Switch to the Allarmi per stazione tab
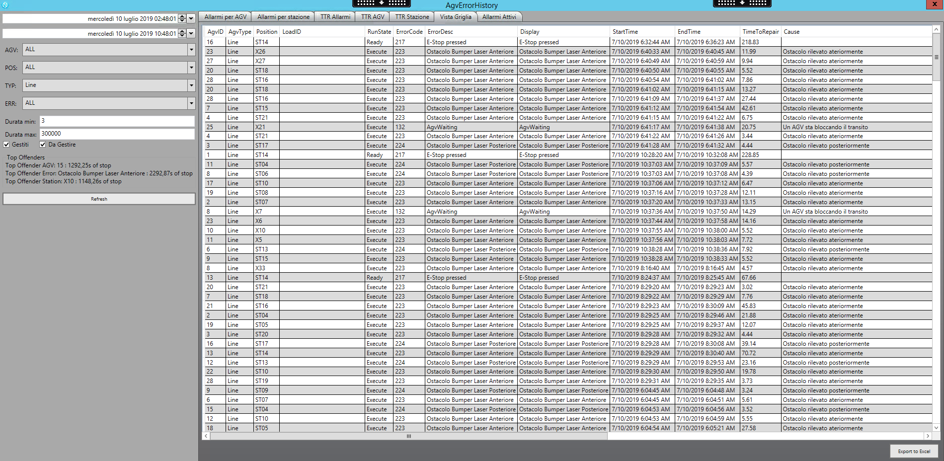The width and height of the screenshot is (944, 461). (283, 17)
